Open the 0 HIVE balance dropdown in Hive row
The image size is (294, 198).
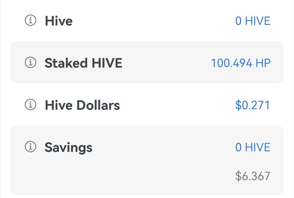[x=253, y=21]
